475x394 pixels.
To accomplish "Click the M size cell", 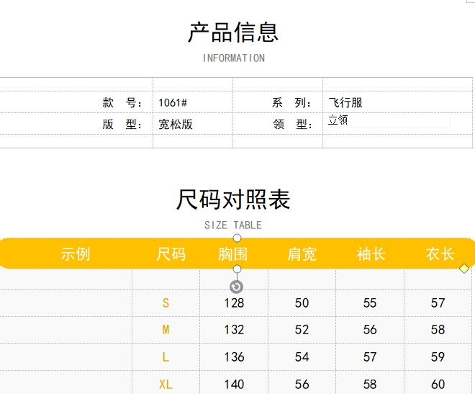I will pyautogui.click(x=166, y=330).
